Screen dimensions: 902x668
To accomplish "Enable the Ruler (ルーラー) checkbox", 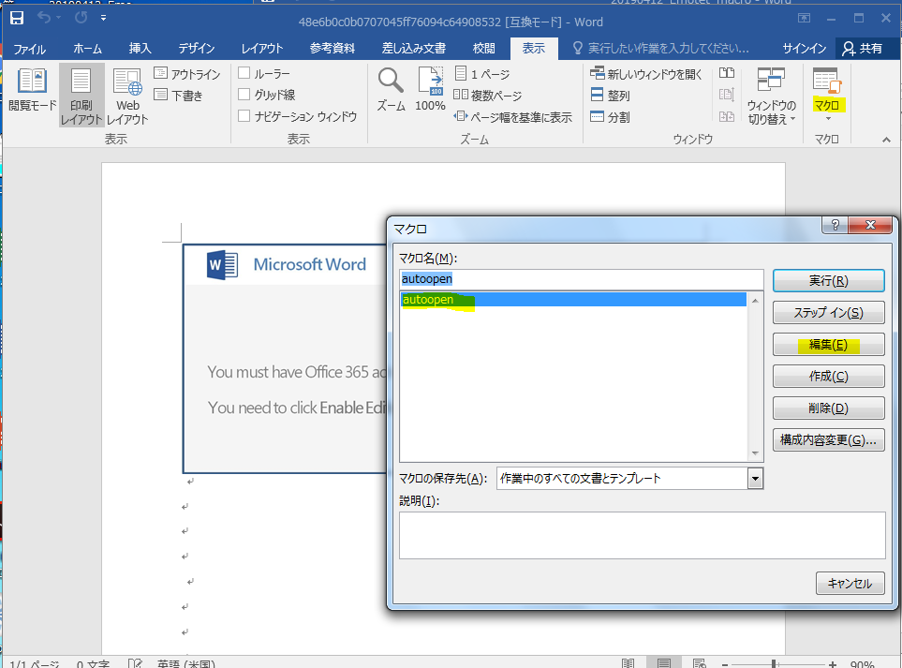I will point(244,73).
